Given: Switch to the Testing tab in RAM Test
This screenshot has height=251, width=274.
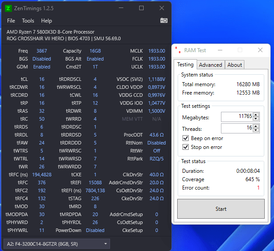Looking at the screenshot, I should [186, 65].
